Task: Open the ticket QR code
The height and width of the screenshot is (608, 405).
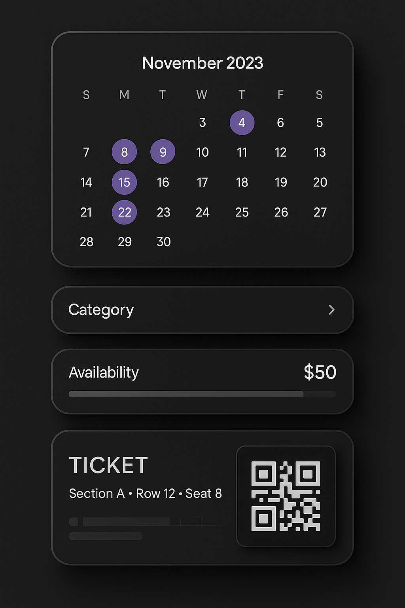Action: (286, 496)
